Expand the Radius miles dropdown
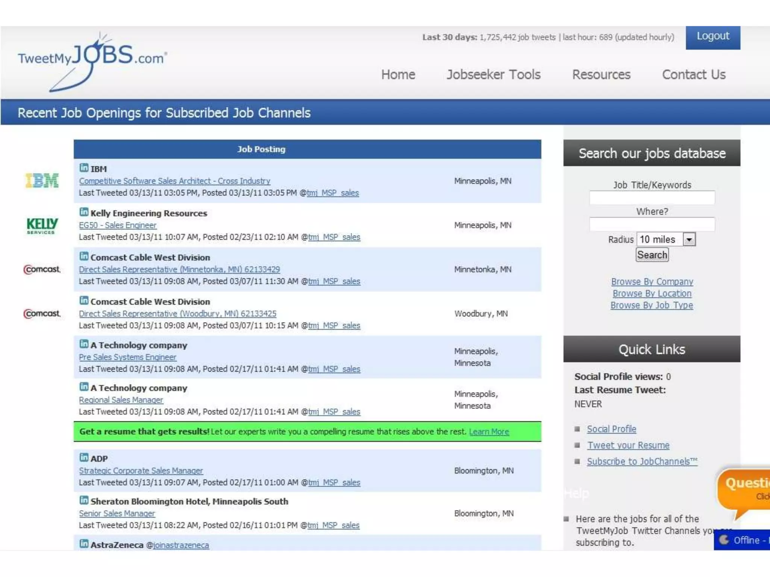 click(x=689, y=239)
